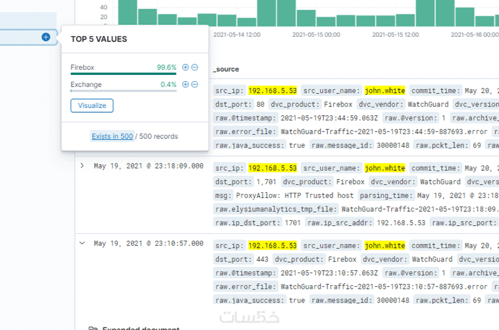
Task: Click histogram label 2021-05-14 12:00
Action: pyautogui.click(x=237, y=35)
